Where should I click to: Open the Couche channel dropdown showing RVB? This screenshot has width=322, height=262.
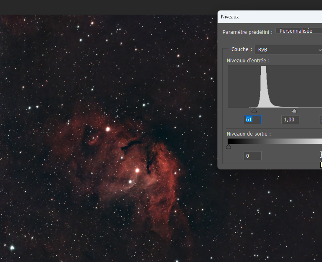pyautogui.click(x=288, y=50)
